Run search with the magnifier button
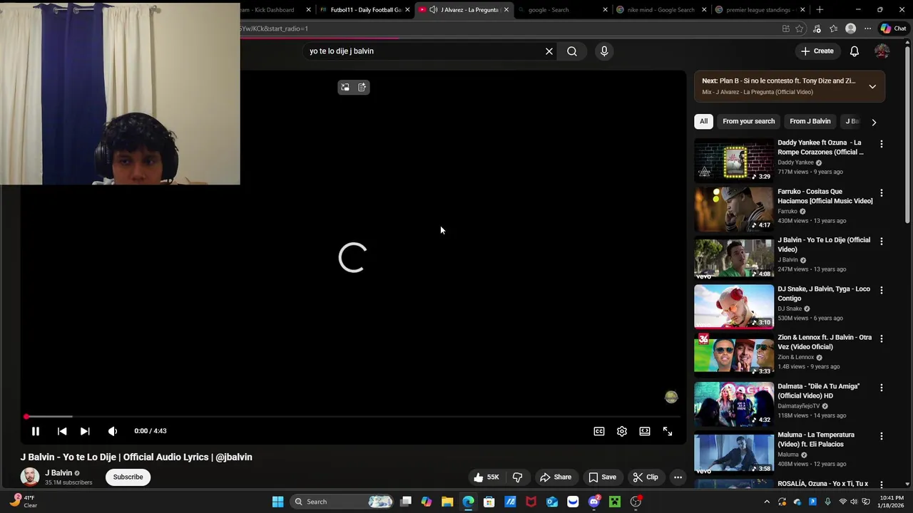 pyautogui.click(x=572, y=51)
